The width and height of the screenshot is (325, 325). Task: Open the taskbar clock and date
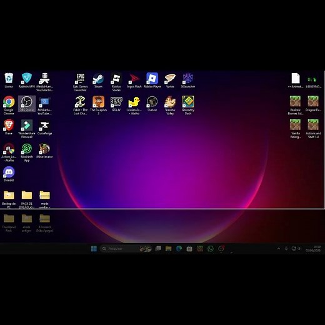click(313, 249)
